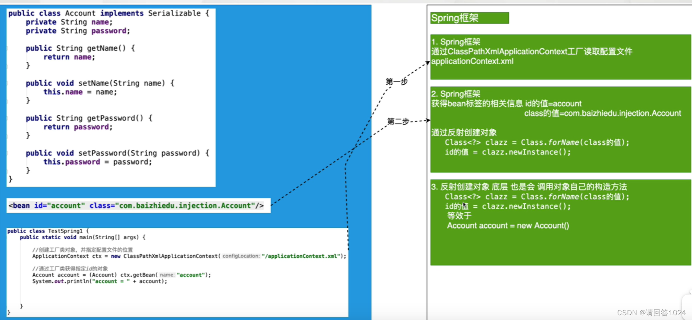Click the '第一步' step label
692x320 pixels.
pos(397,81)
